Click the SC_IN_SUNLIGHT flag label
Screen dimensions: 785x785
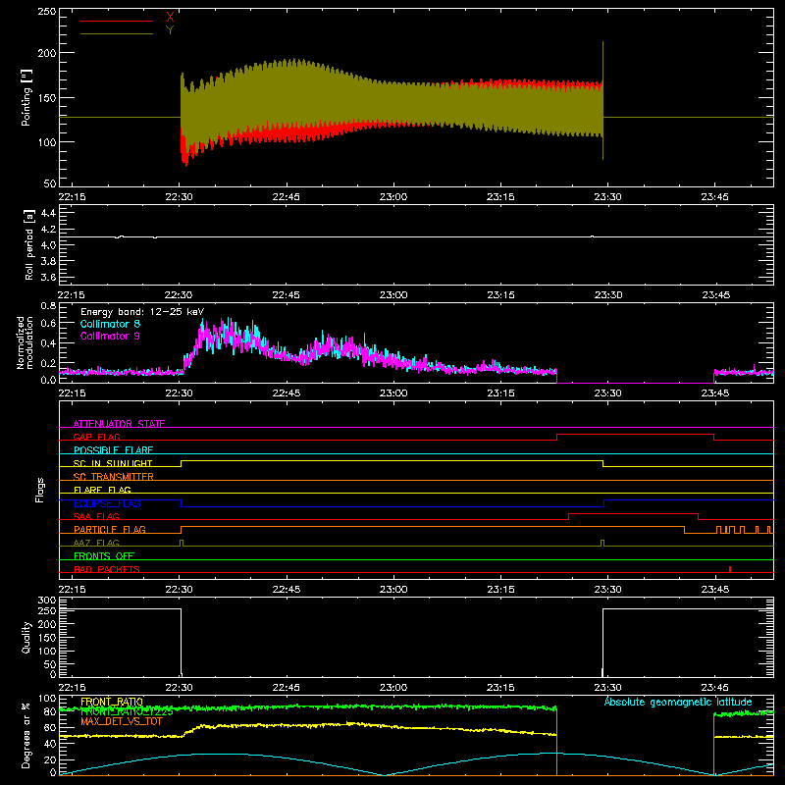coord(113,463)
